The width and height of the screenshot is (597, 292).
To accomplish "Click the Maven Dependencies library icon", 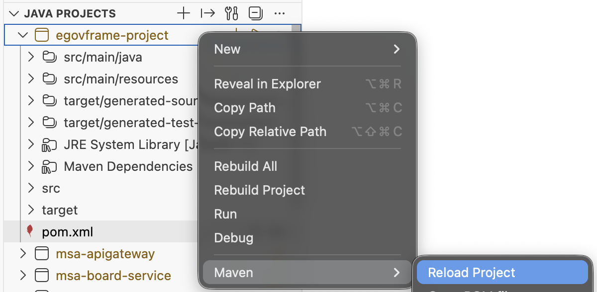I will coord(48,167).
